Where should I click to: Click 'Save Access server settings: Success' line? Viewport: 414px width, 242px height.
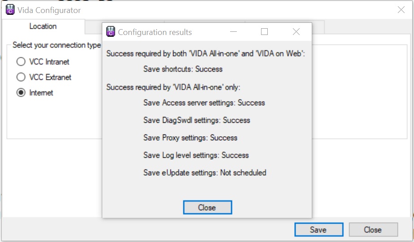click(x=204, y=103)
